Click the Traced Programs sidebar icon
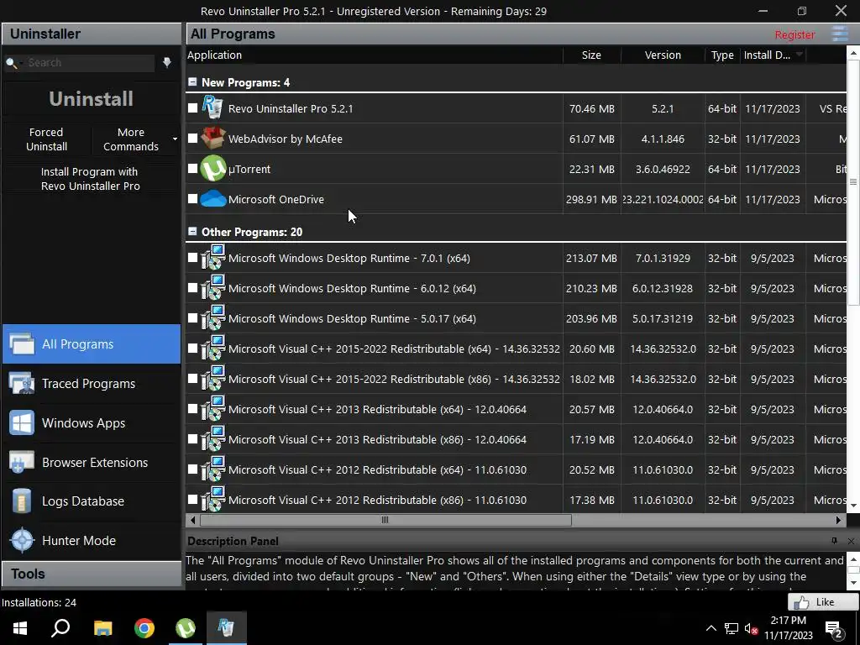860x645 pixels. [x=22, y=383]
